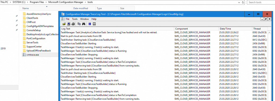This screenshot has width=275, height=101.
Task: Click the Open log file toolbar icon
Action: pyautogui.click(x=64, y=24)
